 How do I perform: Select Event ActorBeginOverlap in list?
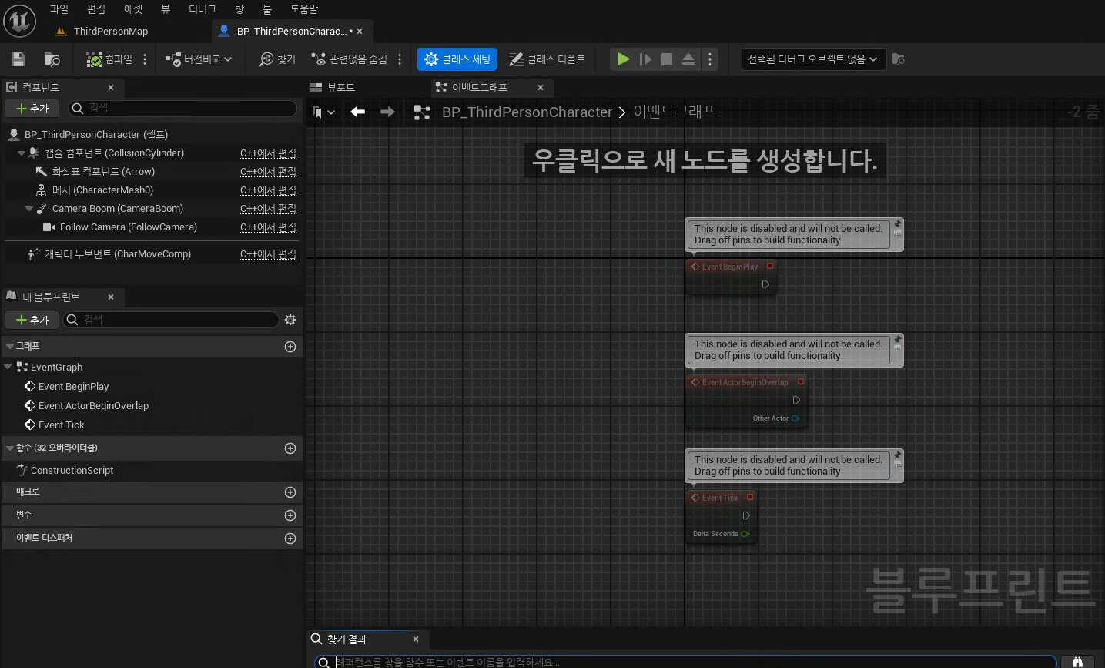coord(93,406)
